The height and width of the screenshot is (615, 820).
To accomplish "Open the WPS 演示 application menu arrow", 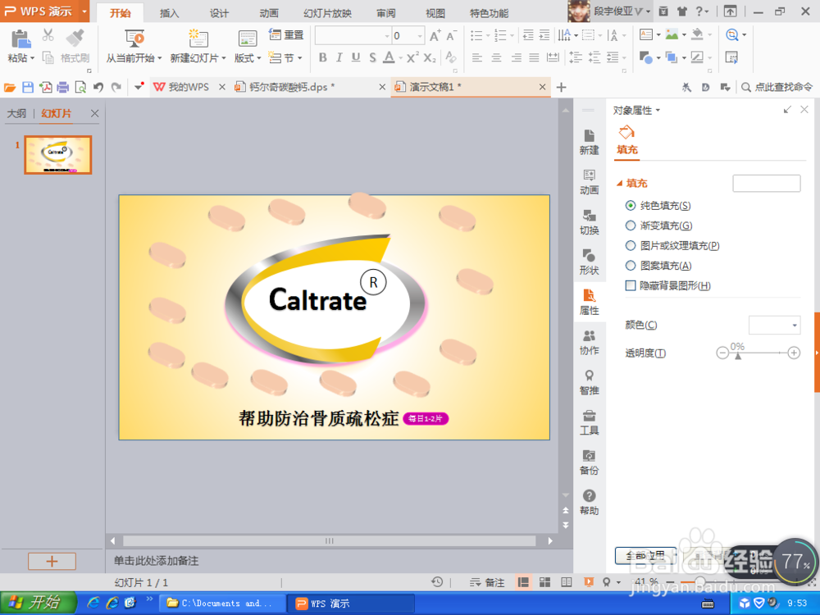I will [84, 11].
